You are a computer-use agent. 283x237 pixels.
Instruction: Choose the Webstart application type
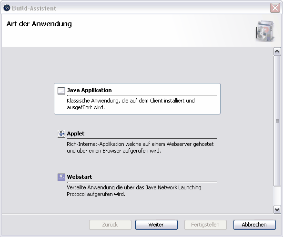pyautogui.click(x=80, y=177)
